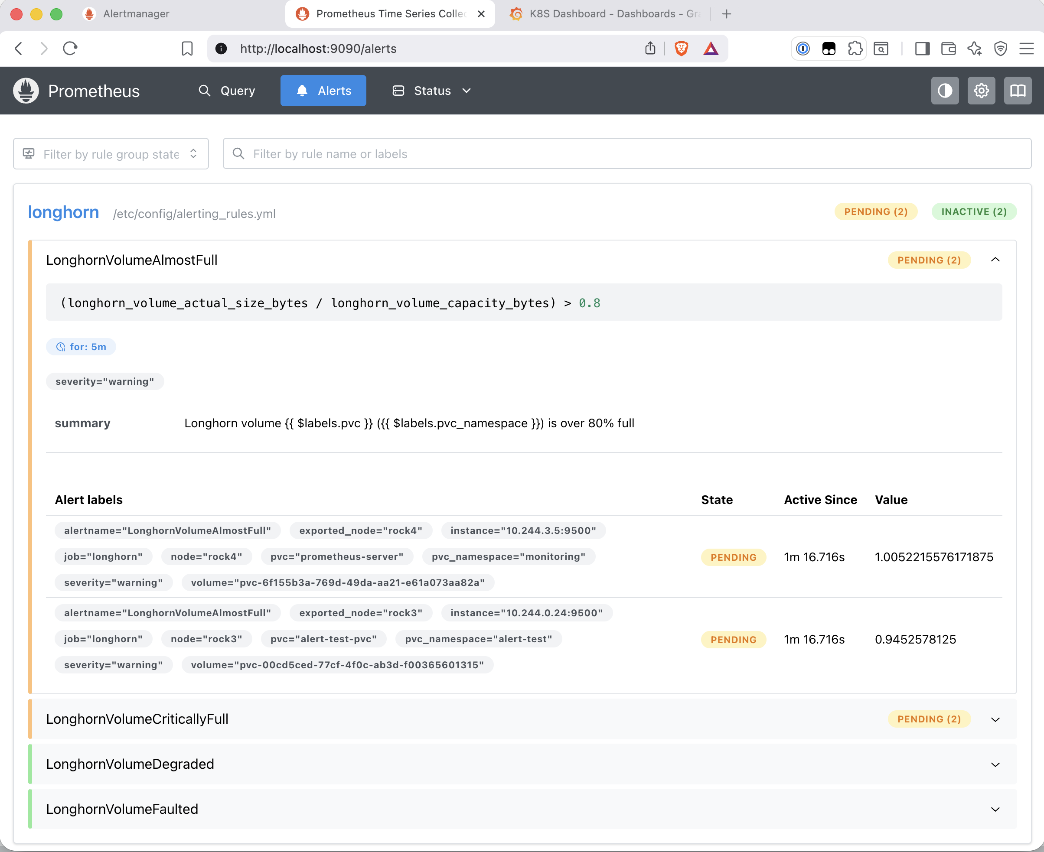Open the browser hamburger menu
1044x852 pixels.
[x=1026, y=49]
